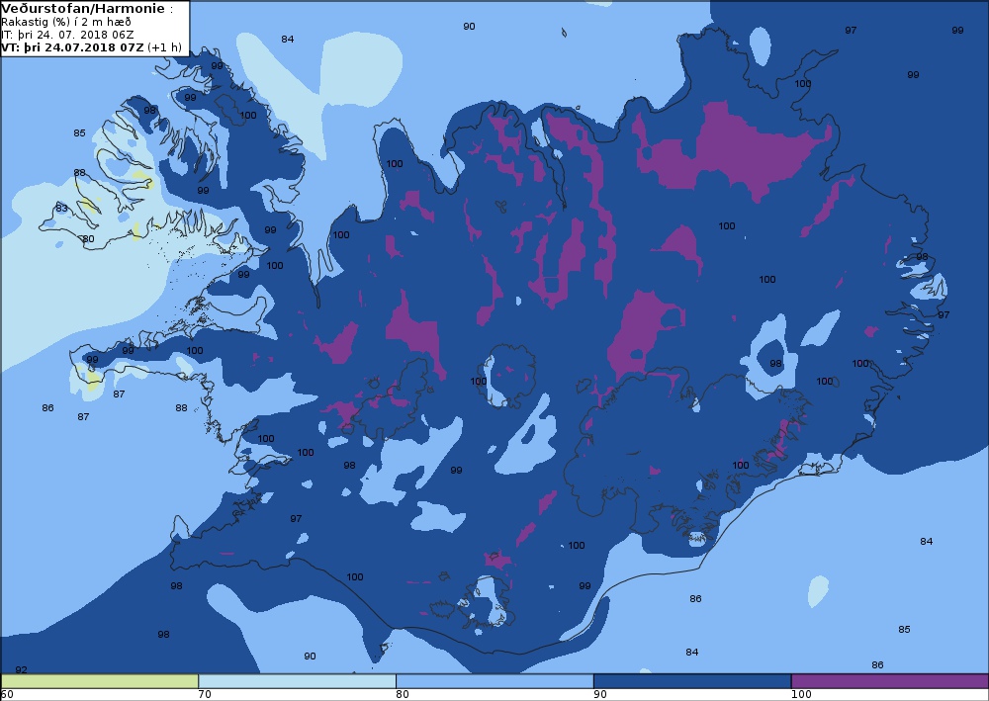Click the map value '80' on the Westfjords

88,239
